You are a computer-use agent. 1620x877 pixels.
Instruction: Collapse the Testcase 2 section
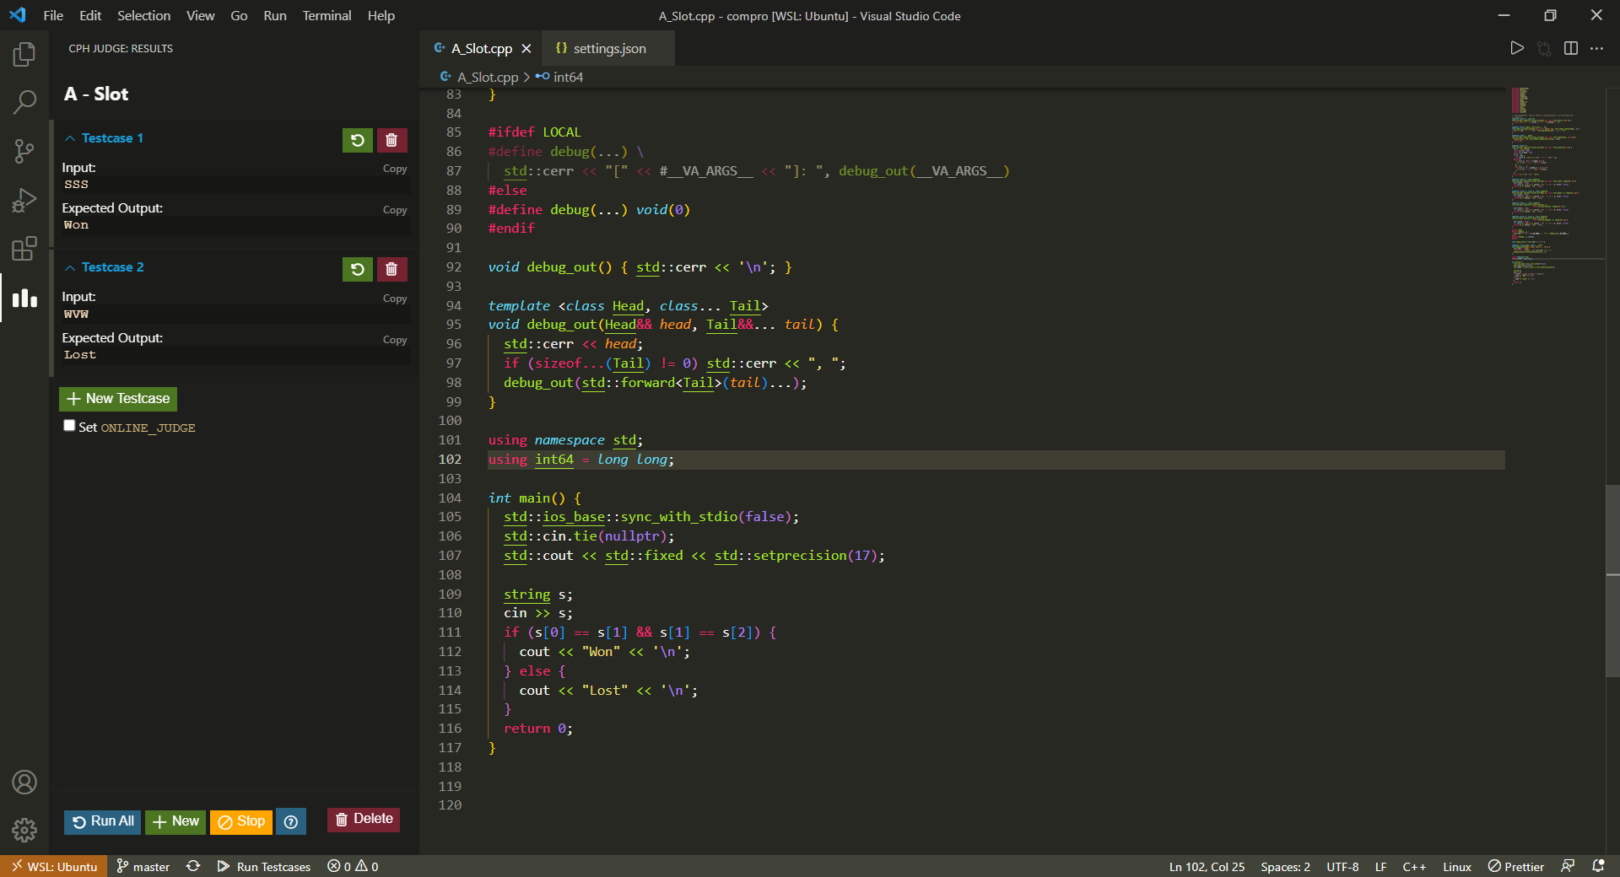coord(70,267)
